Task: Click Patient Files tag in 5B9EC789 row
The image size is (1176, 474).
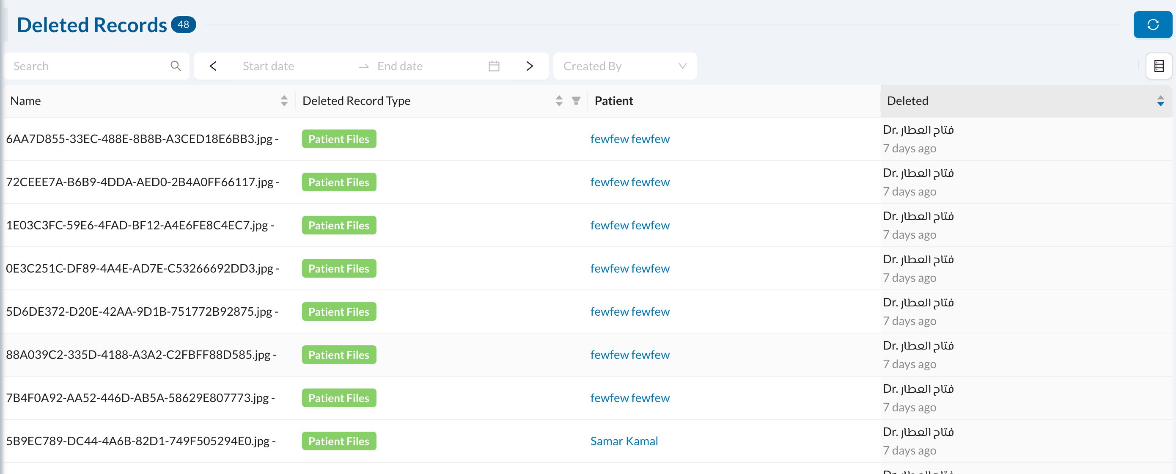Action: [x=339, y=441]
